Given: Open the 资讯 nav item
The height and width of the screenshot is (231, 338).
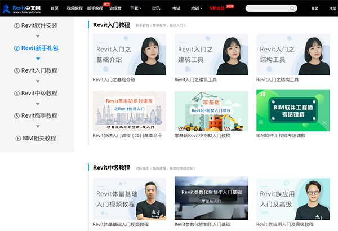Looking at the screenshot, I should coord(156,8).
